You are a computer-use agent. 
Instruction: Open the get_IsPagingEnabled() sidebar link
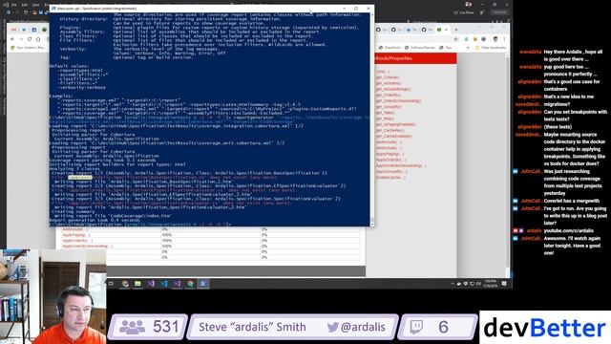click(x=395, y=124)
